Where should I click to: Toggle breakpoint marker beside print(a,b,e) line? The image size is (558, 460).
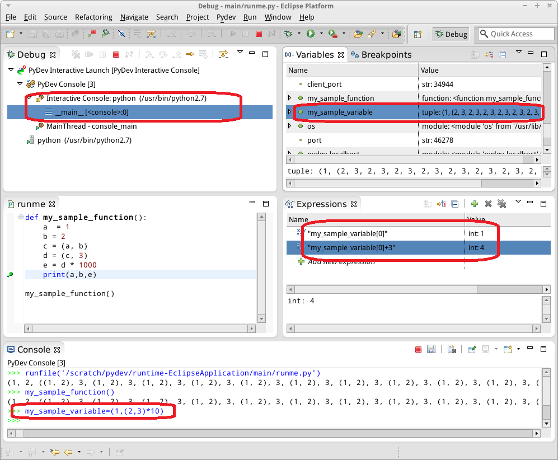coord(10,275)
